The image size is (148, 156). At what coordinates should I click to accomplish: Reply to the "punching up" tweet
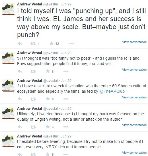(20, 44)
